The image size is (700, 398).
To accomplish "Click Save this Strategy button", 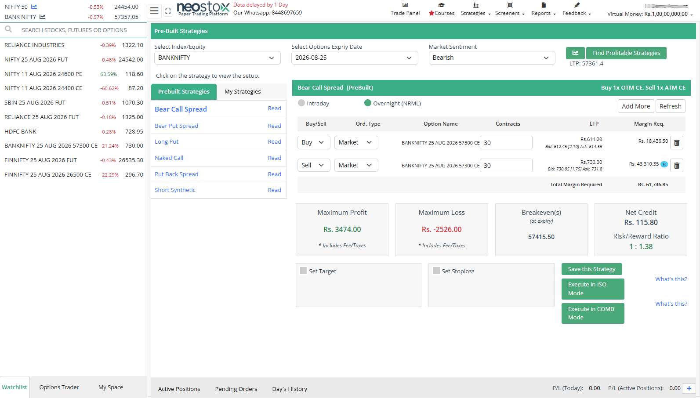I will click(x=591, y=269).
